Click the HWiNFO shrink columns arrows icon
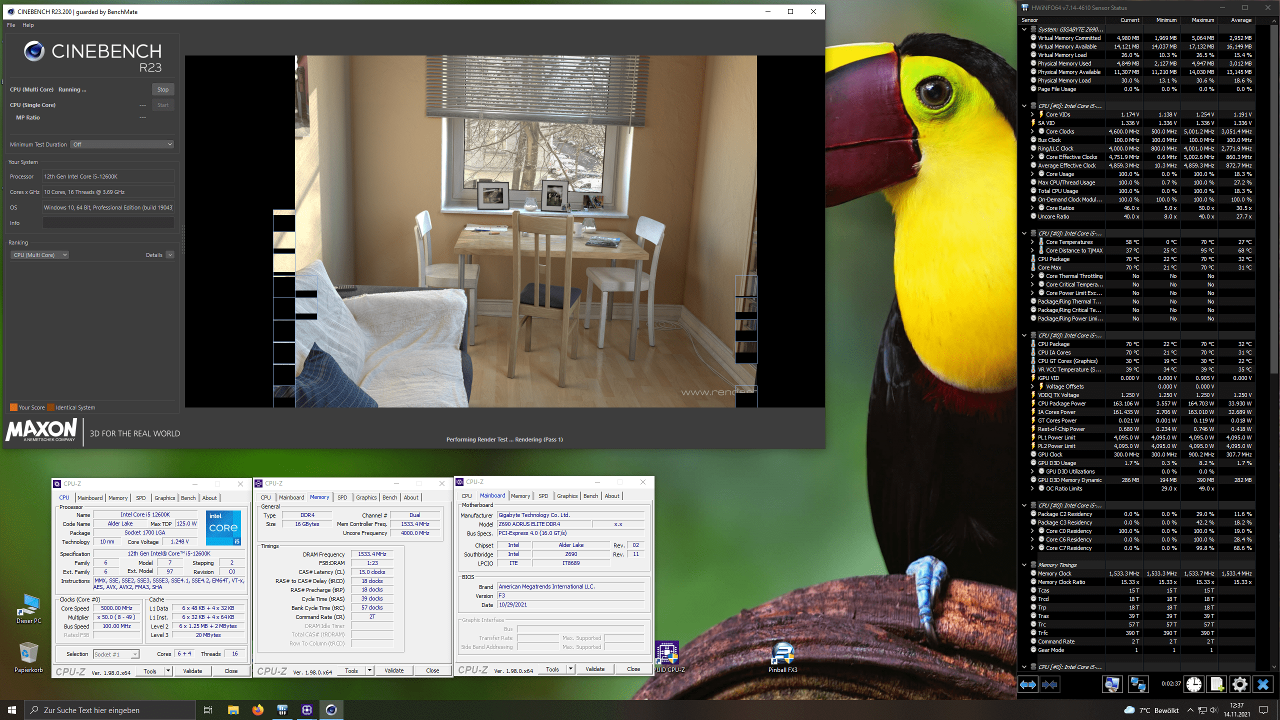The width and height of the screenshot is (1280, 720). [1049, 684]
